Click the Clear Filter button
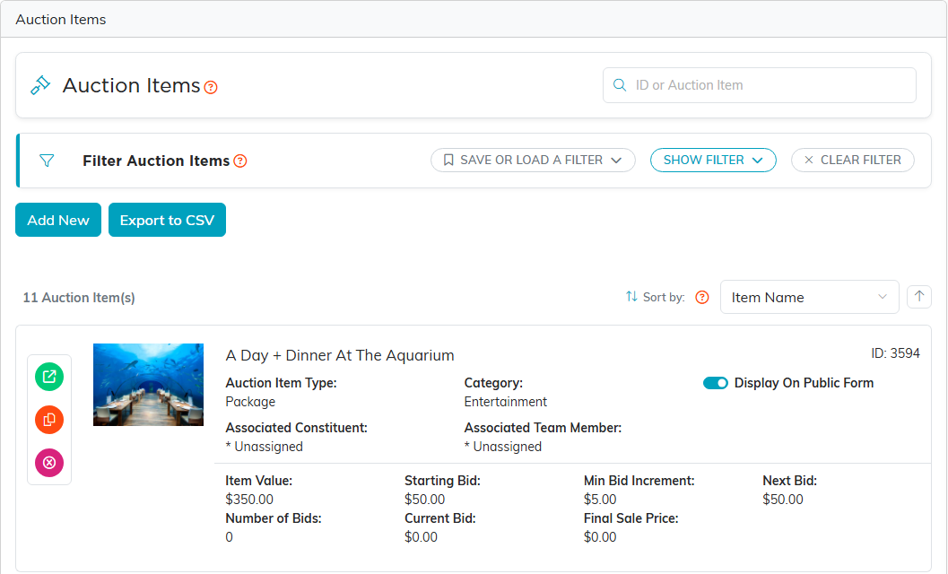 (x=852, y=161)
